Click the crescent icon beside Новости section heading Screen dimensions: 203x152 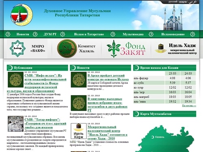pos(73,68)
